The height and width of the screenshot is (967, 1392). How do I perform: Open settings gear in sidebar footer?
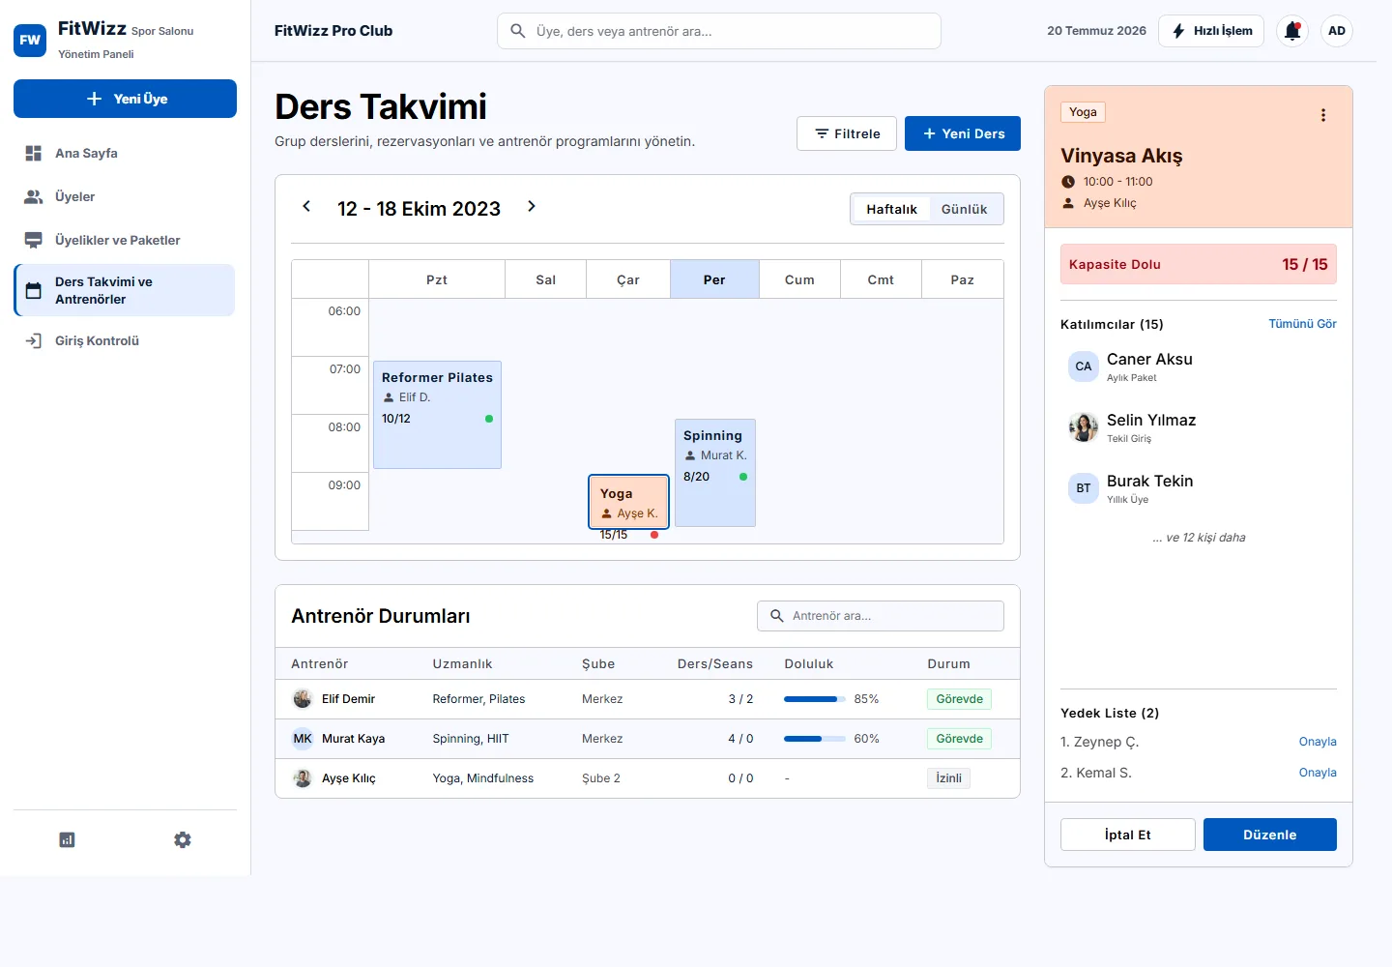[183, 839]
